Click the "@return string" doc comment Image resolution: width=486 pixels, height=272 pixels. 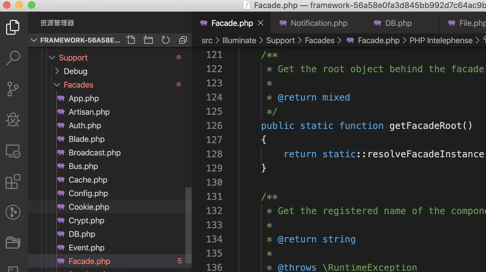click(x=317, y=239)
